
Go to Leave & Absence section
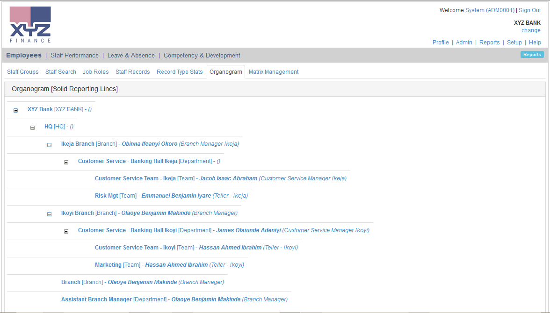[x=131, y=55]
